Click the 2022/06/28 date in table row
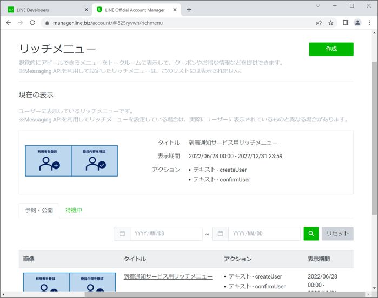 322,276
